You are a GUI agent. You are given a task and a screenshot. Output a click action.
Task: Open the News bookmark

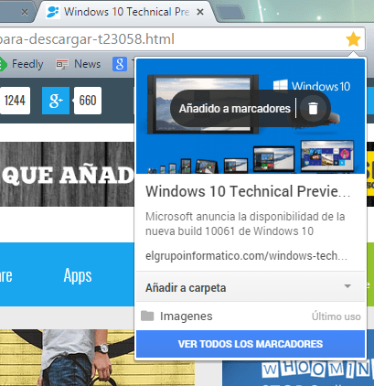click(x=79, y=64)
